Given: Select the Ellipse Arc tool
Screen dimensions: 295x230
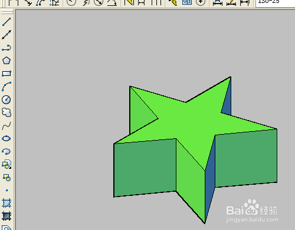Looking at the screenshot, I should 6,151.
